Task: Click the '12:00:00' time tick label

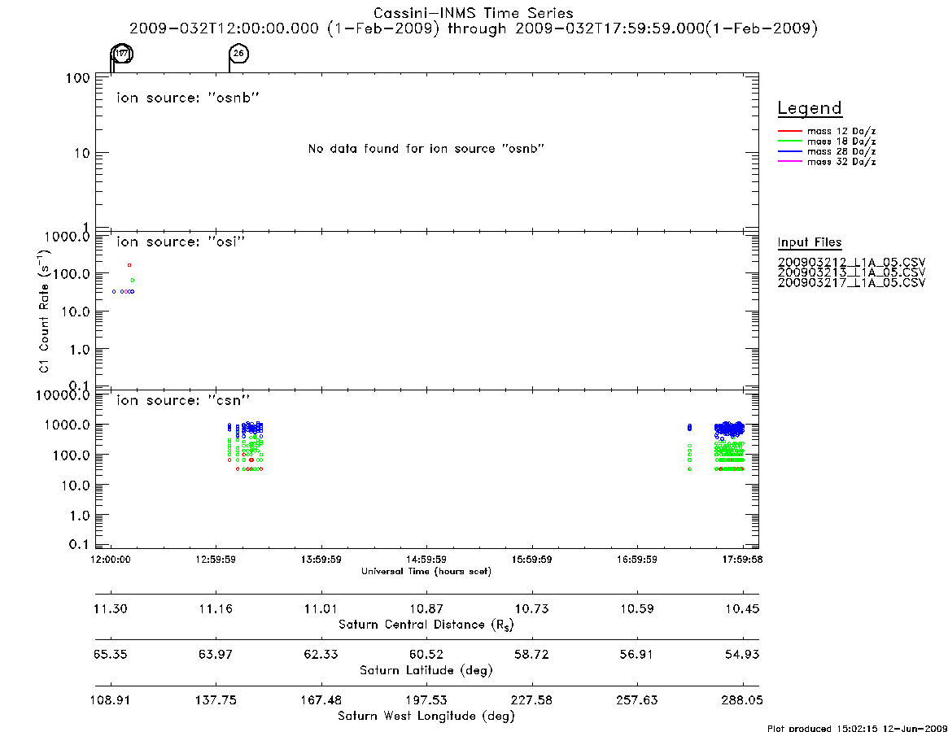Action: pyautogui.click(x=111, y=560)
